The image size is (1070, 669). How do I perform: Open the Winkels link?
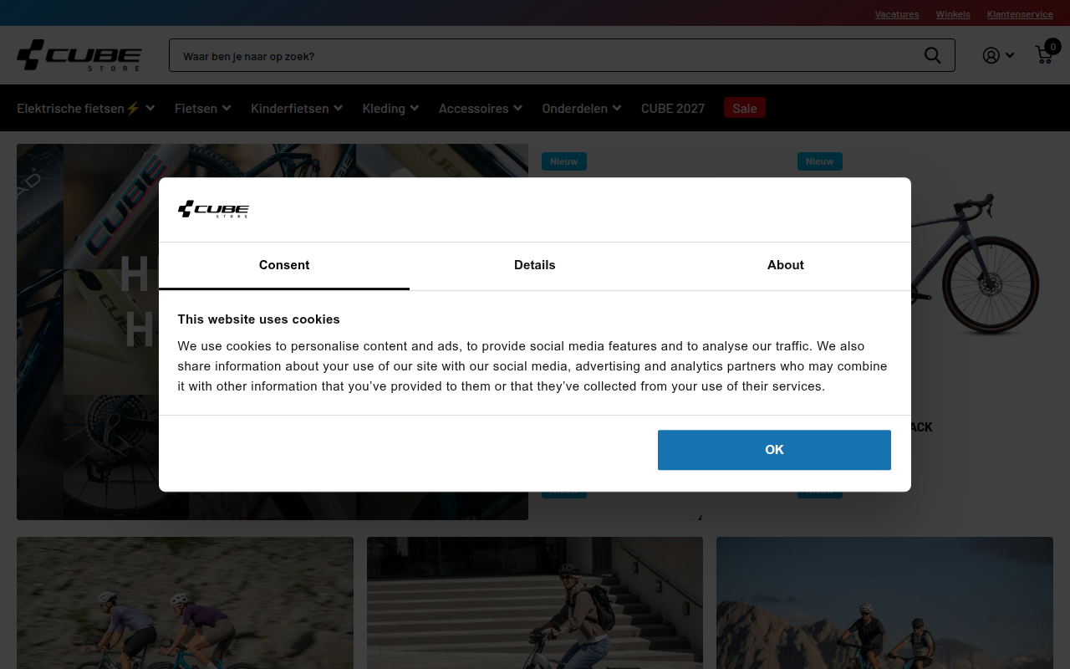(953, 14)
